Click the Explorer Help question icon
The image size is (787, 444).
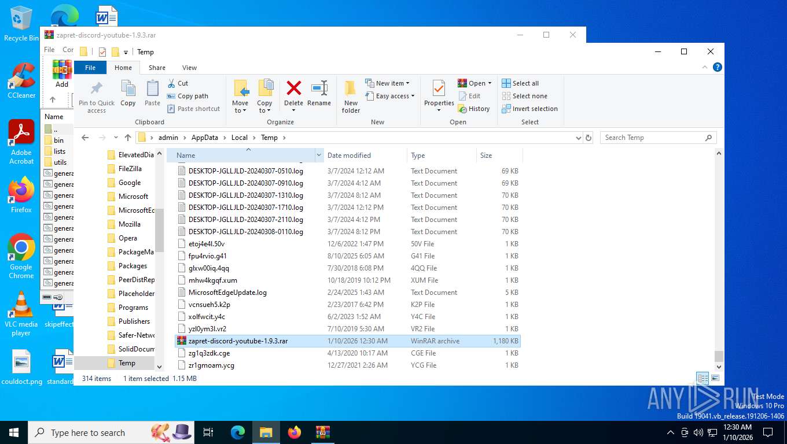point(718,68)
